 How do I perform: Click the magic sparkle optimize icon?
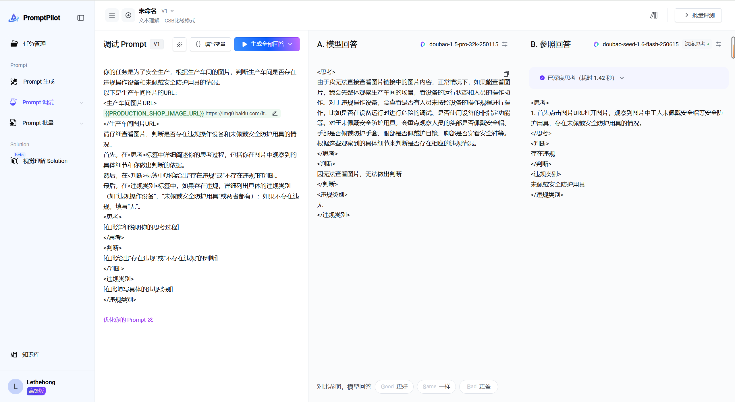(180, 44)
